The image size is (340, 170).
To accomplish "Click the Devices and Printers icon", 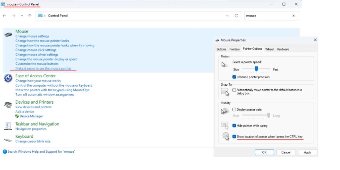I will pos(8,105).
